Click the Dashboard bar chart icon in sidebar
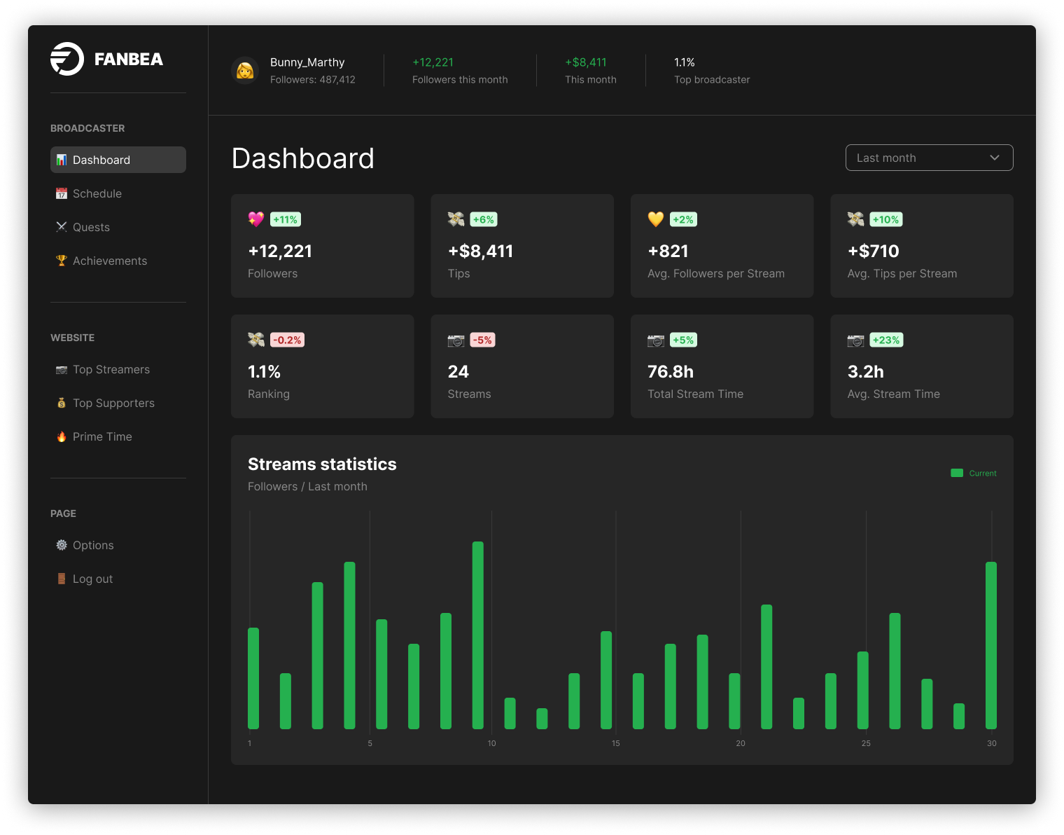This screenshot has height=835, width=1064. (62, 160)
